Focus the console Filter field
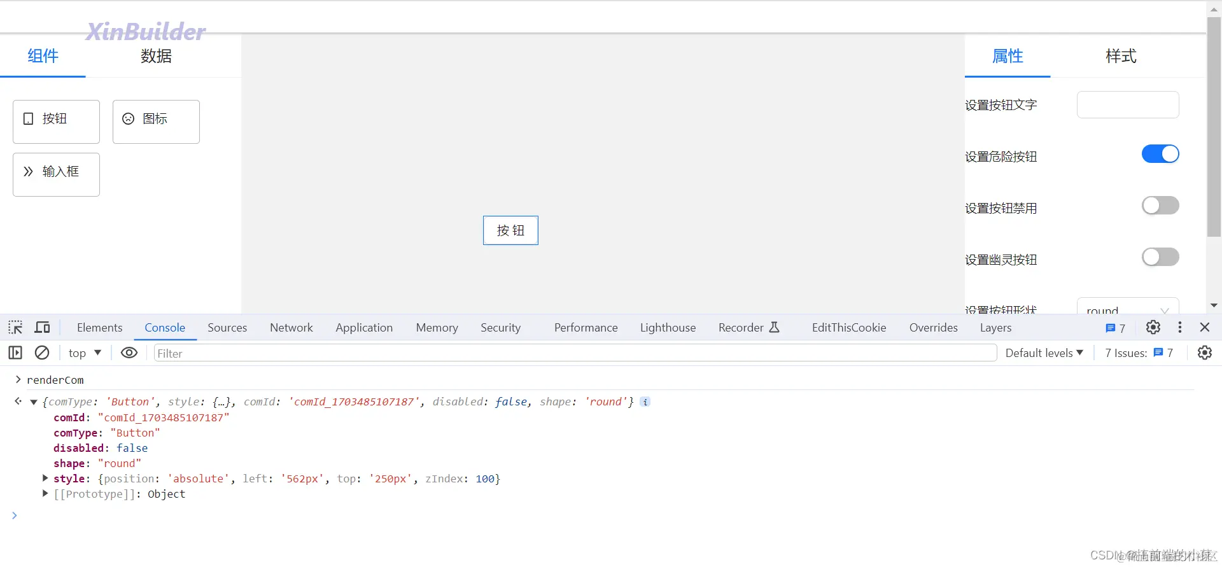The image size is (1222, 567). [575, 353]
